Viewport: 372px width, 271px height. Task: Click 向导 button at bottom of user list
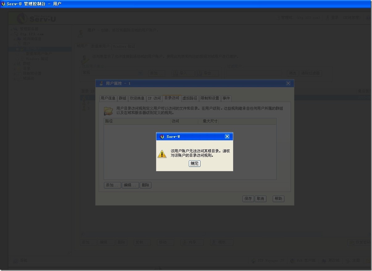tap(192, 243)
